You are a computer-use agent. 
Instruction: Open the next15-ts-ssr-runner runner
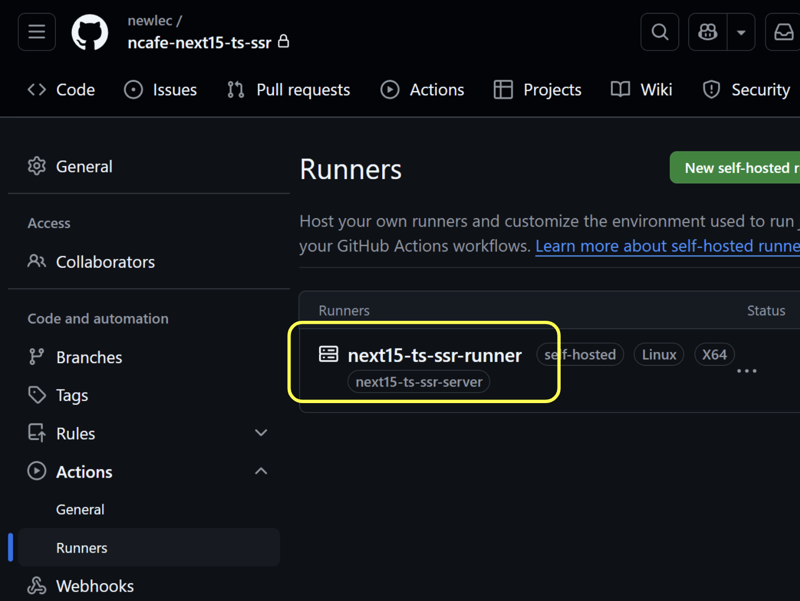click(x=434, y=355)
